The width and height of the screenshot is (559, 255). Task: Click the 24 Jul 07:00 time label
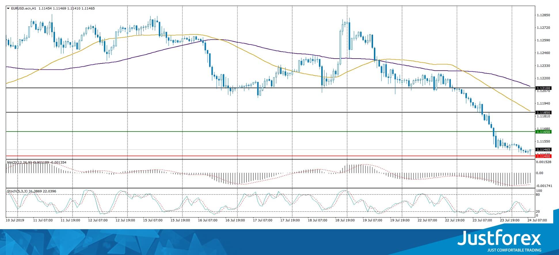click(537, 220)
